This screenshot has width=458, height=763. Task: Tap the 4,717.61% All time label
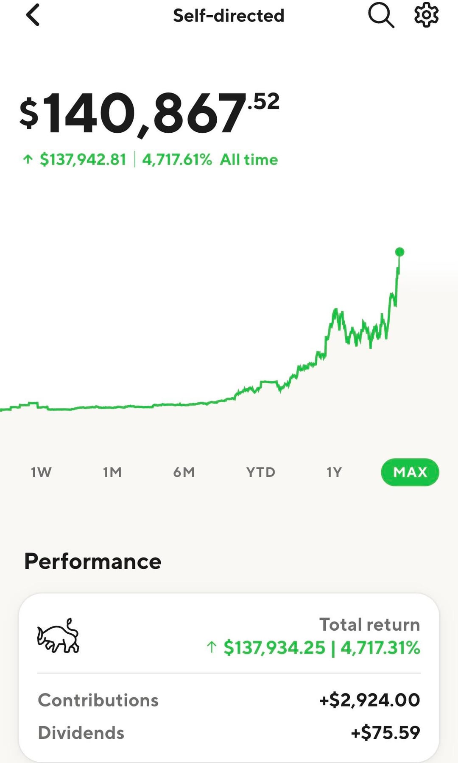point(210,160)
